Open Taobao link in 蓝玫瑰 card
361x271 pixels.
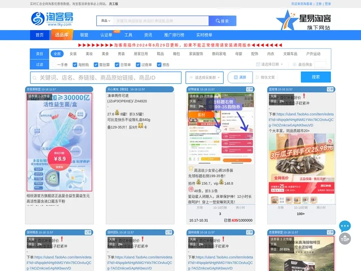click(x=301, y=119)
